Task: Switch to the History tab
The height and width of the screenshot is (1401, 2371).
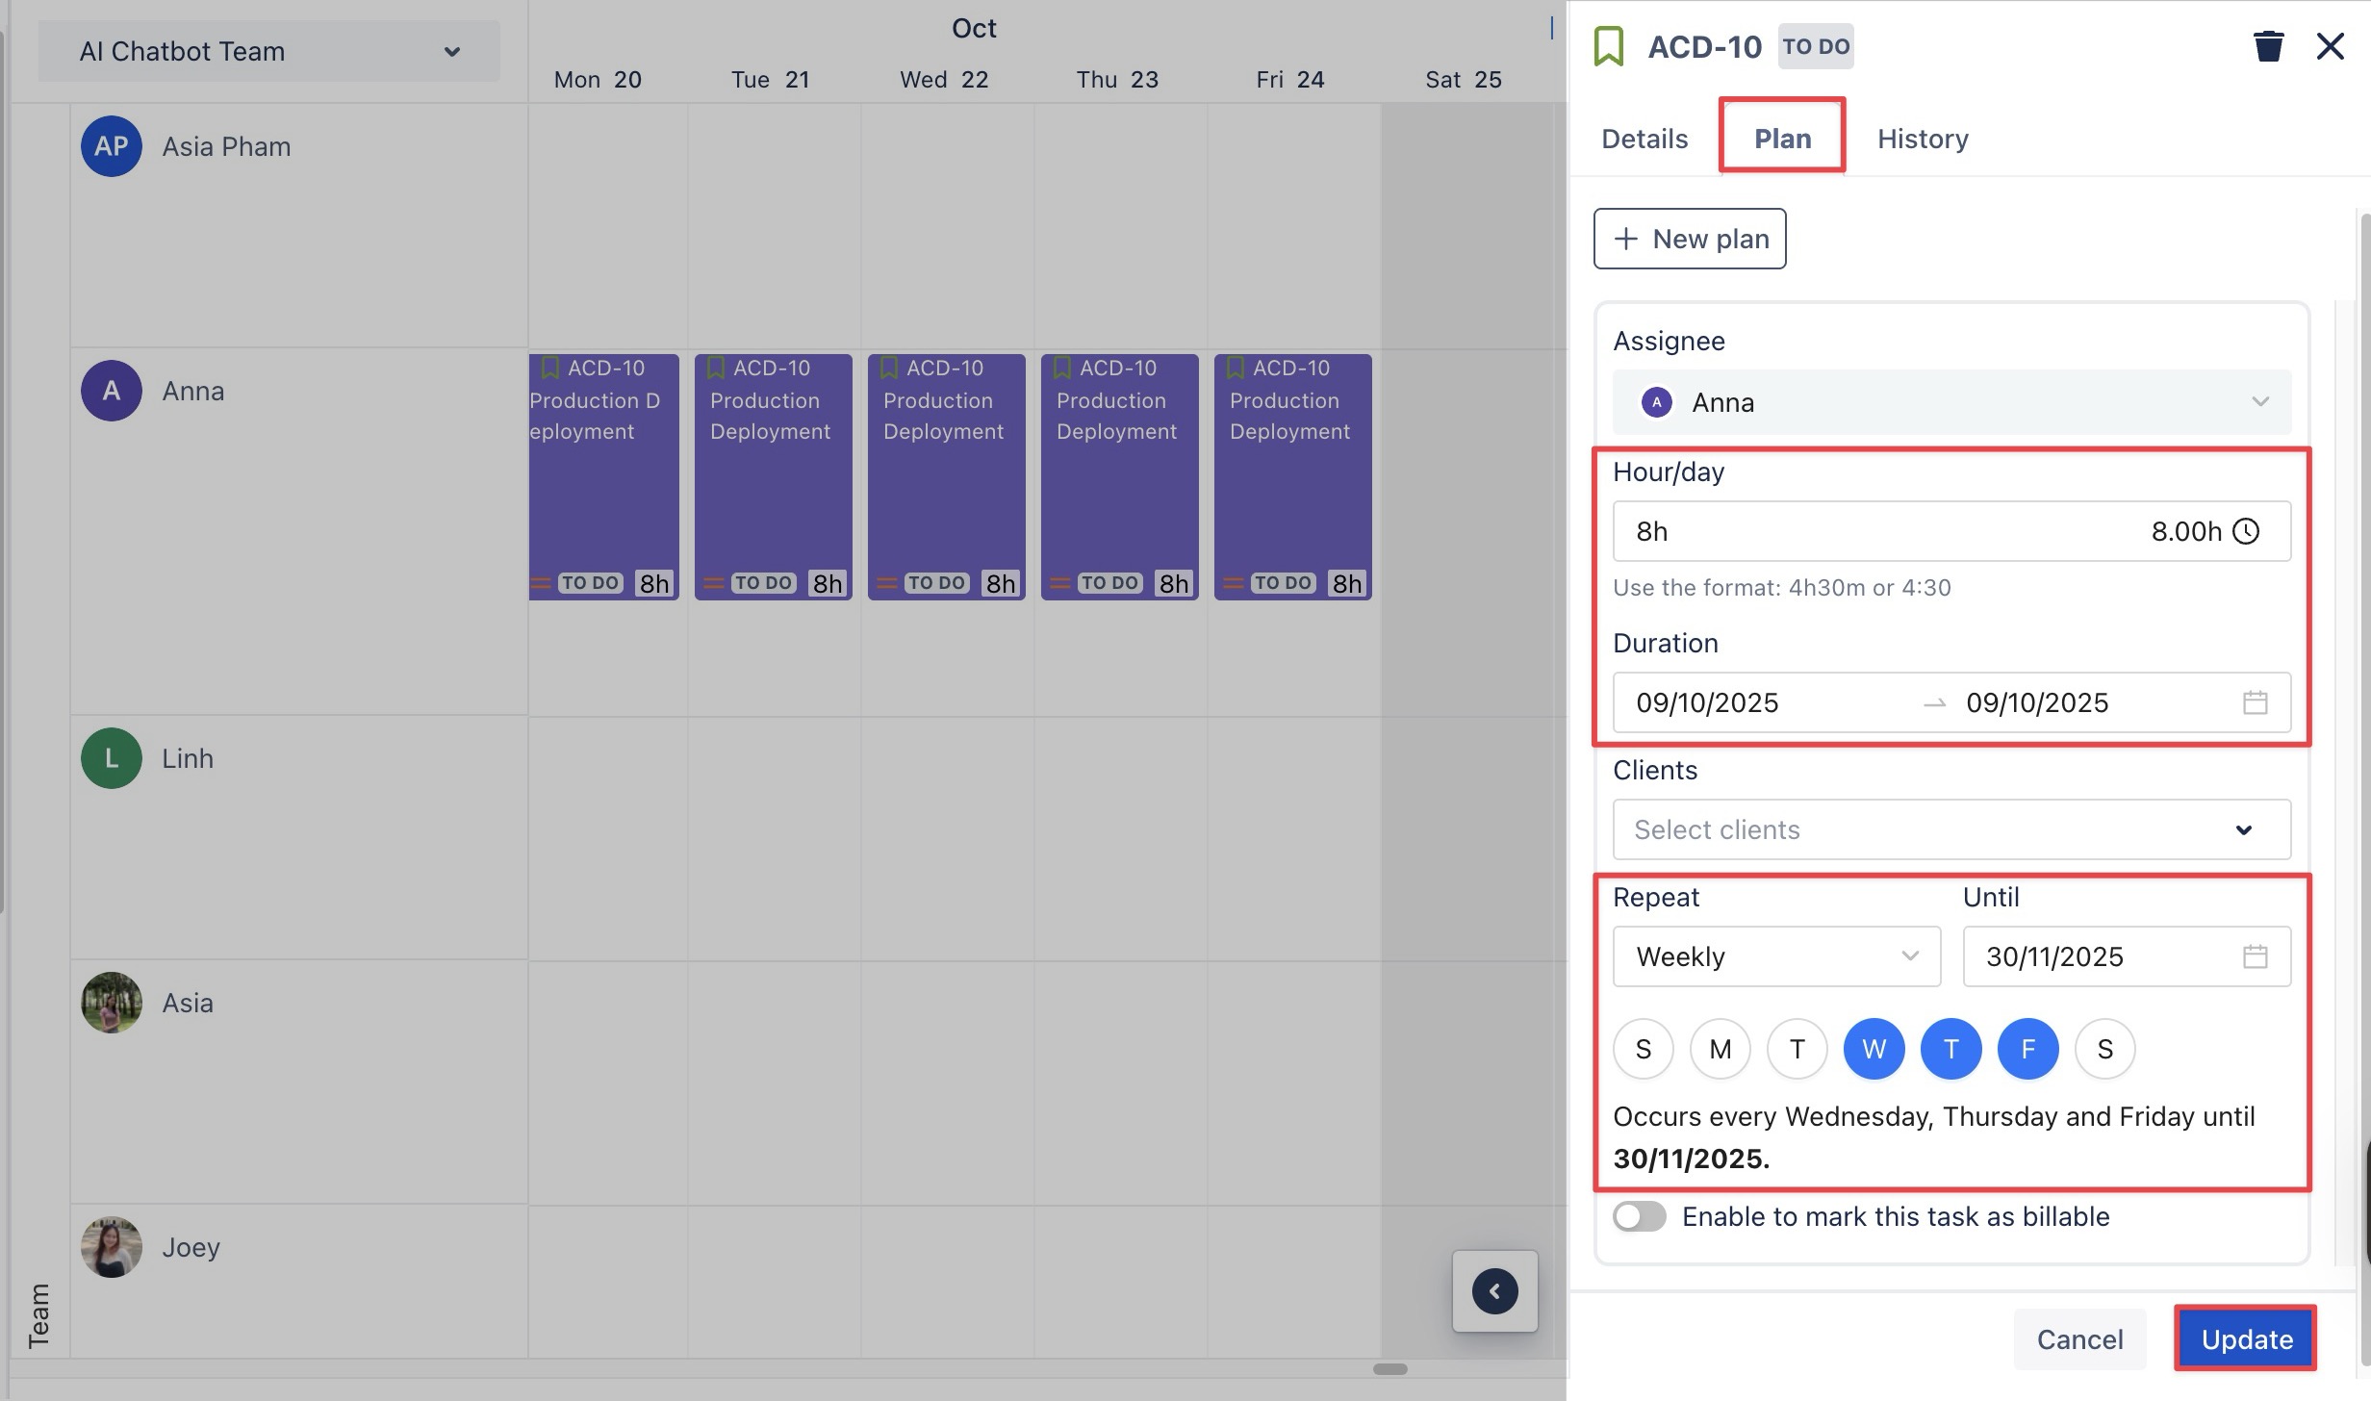Action: tap(1923, 139)
